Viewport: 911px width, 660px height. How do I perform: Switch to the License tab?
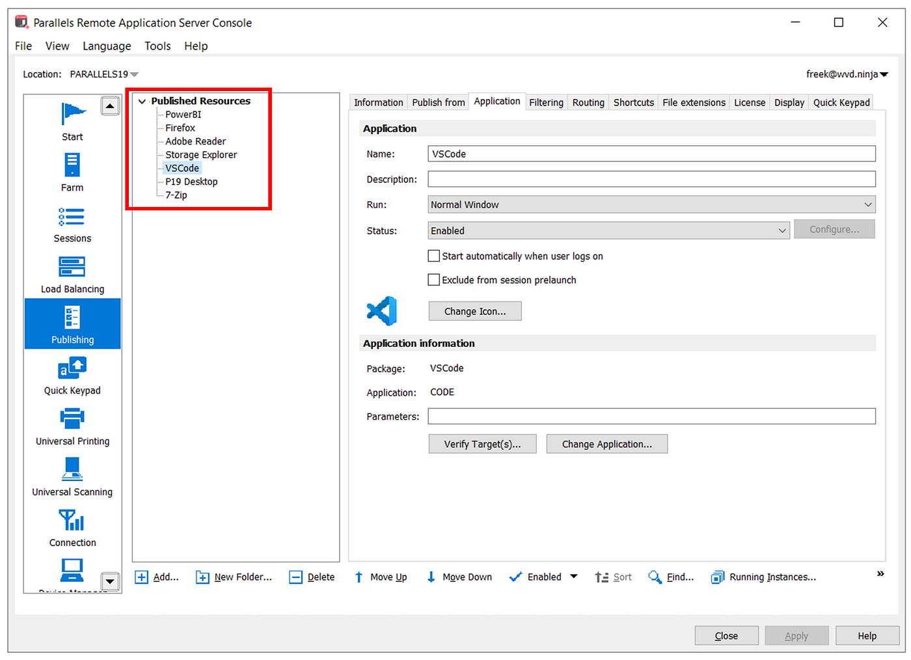point(750,103)
